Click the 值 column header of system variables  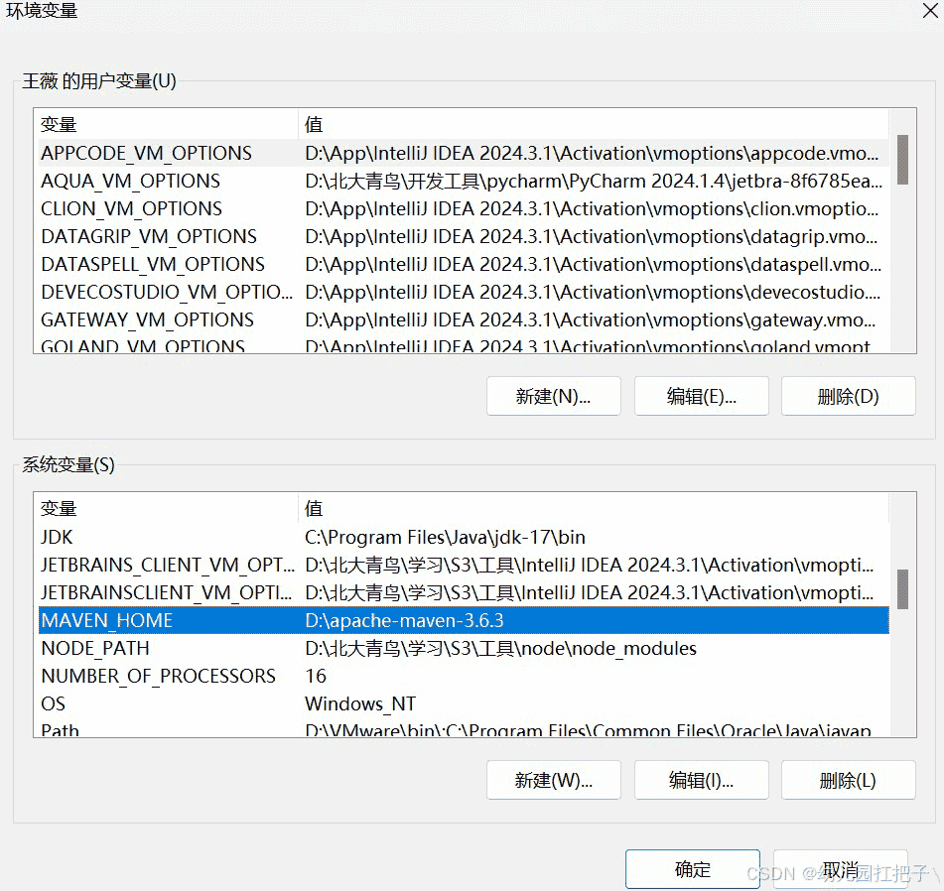[313, 508]
